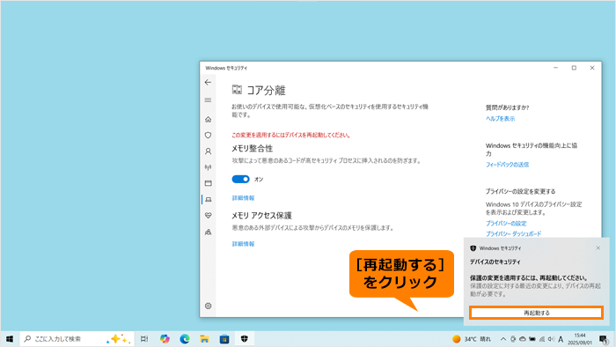Click the フィードバックの送信 link
The height and width of the screenshot is (347, 616).
coord(507,165)
